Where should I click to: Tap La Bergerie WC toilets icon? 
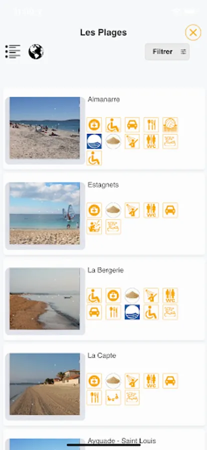(171, 295)
